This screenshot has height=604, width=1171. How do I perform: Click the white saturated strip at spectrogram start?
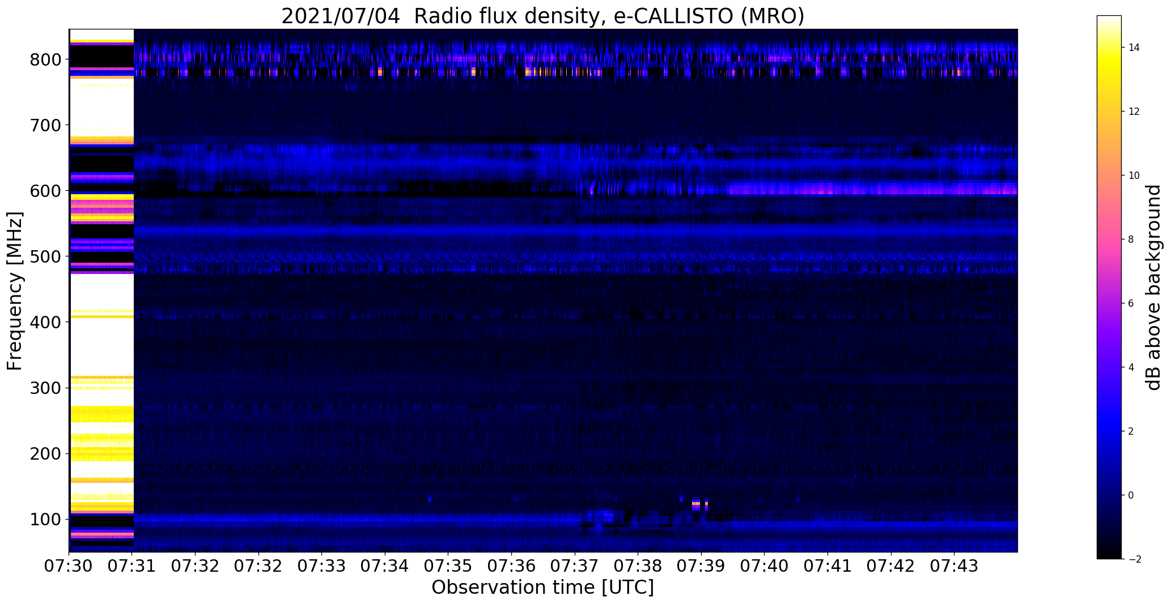tap(101, 290)
